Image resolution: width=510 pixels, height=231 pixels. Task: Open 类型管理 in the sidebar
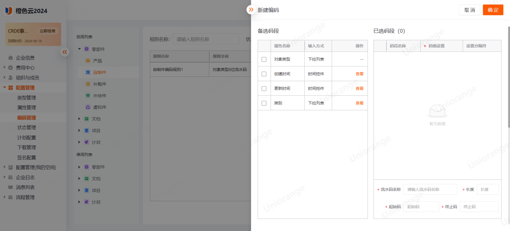click(x=27, y=98)
